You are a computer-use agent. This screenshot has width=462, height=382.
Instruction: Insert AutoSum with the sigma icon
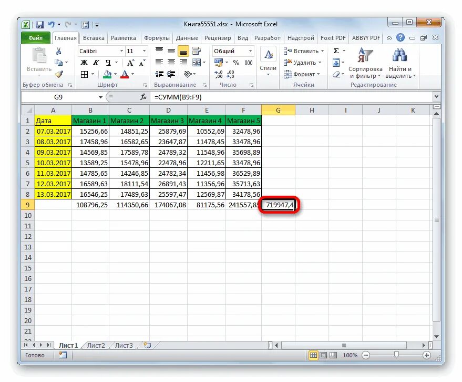click(x=336, y=51)
